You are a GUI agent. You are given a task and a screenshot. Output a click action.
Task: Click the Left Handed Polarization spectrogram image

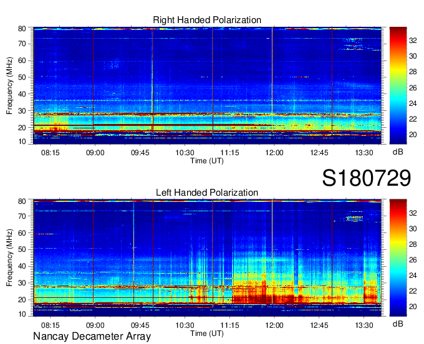click(207, 258)
